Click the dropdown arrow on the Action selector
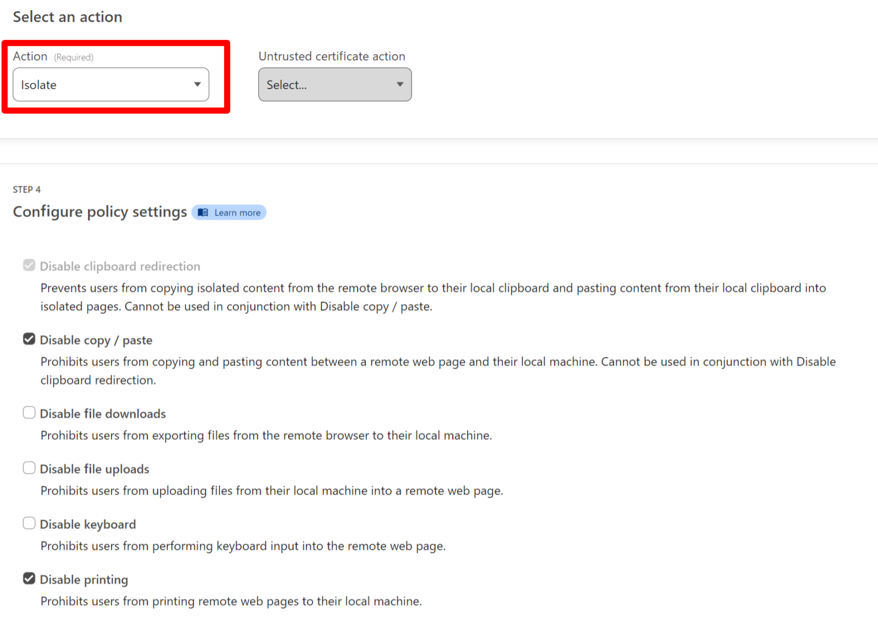Screen dimensions: 878x622 point(197,84)
